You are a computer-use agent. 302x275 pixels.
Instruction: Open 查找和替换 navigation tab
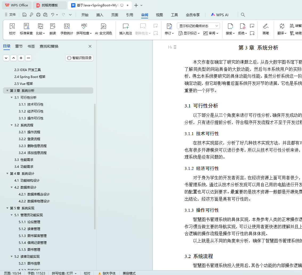coord(49,46)
